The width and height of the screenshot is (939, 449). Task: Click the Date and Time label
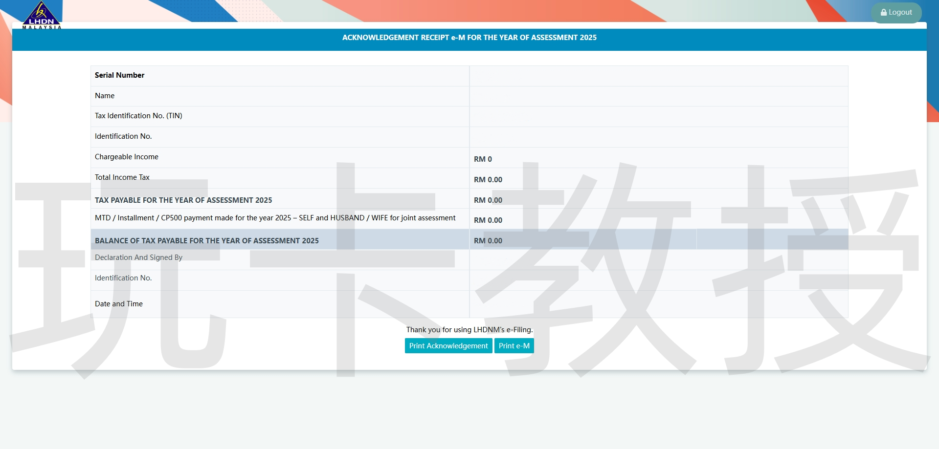tap(119, 304)
